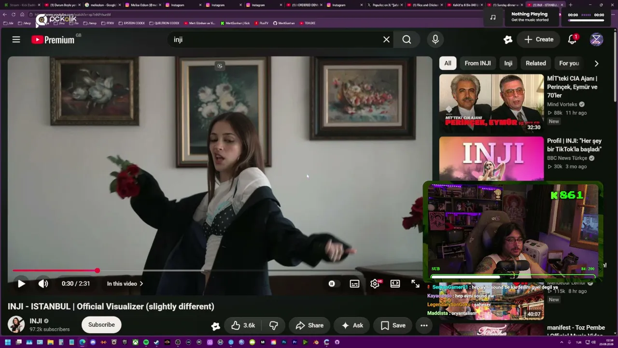
Task: Select the 'From INJI' filter chip
Action: 478,63
